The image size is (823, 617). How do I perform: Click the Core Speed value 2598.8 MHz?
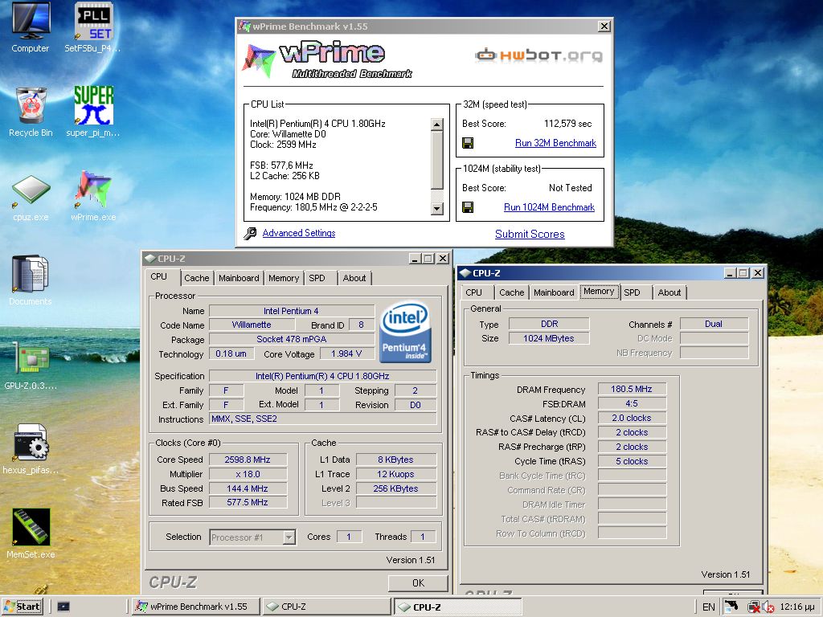click(x=248, y=460)
